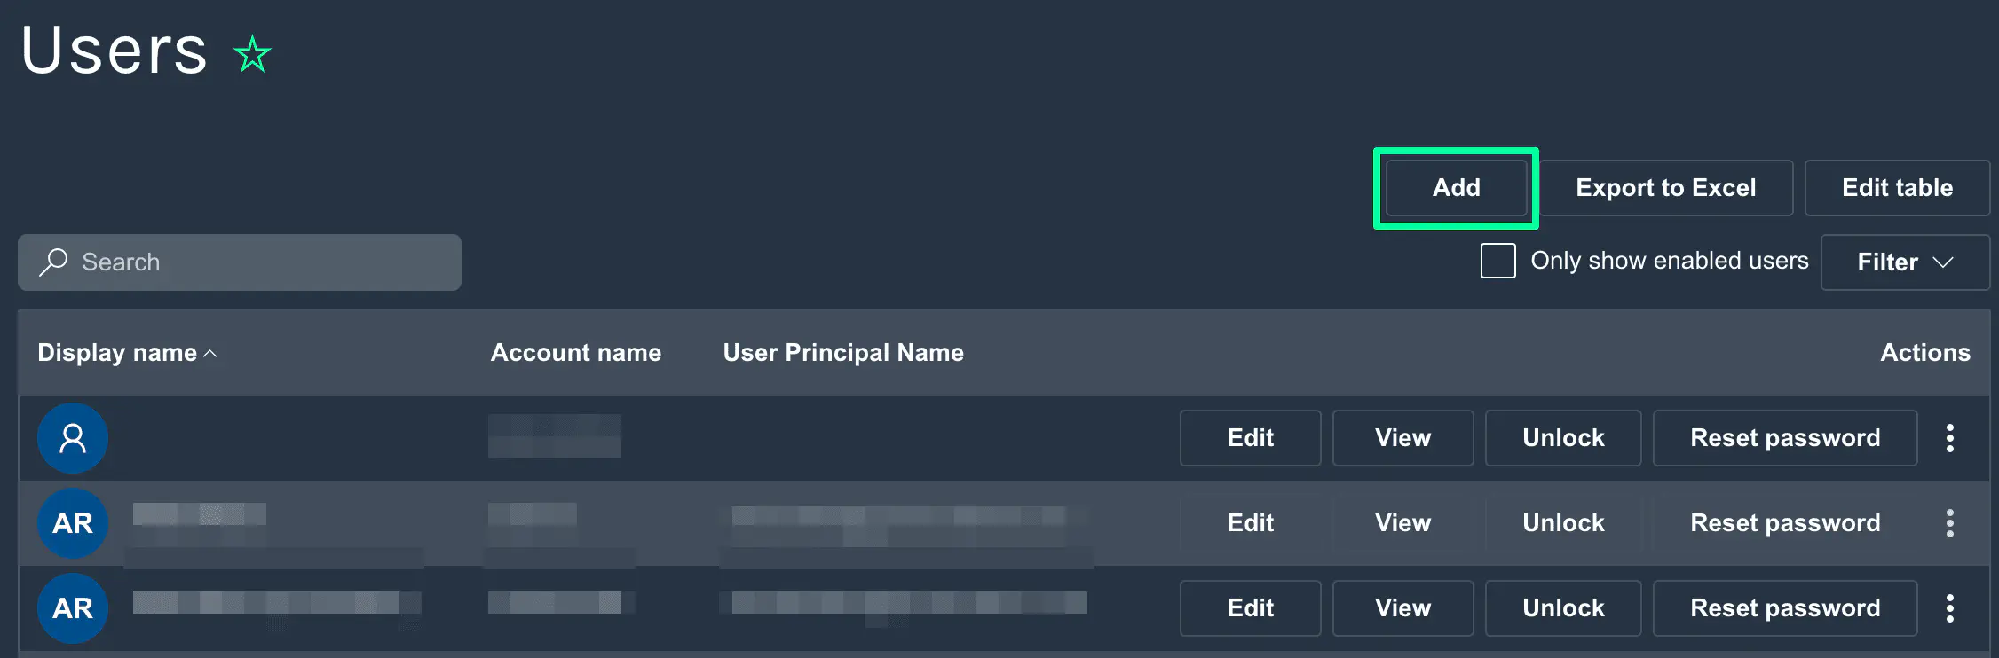Click the Add button
This screenshot has width=1999, height=658.
1456,188
